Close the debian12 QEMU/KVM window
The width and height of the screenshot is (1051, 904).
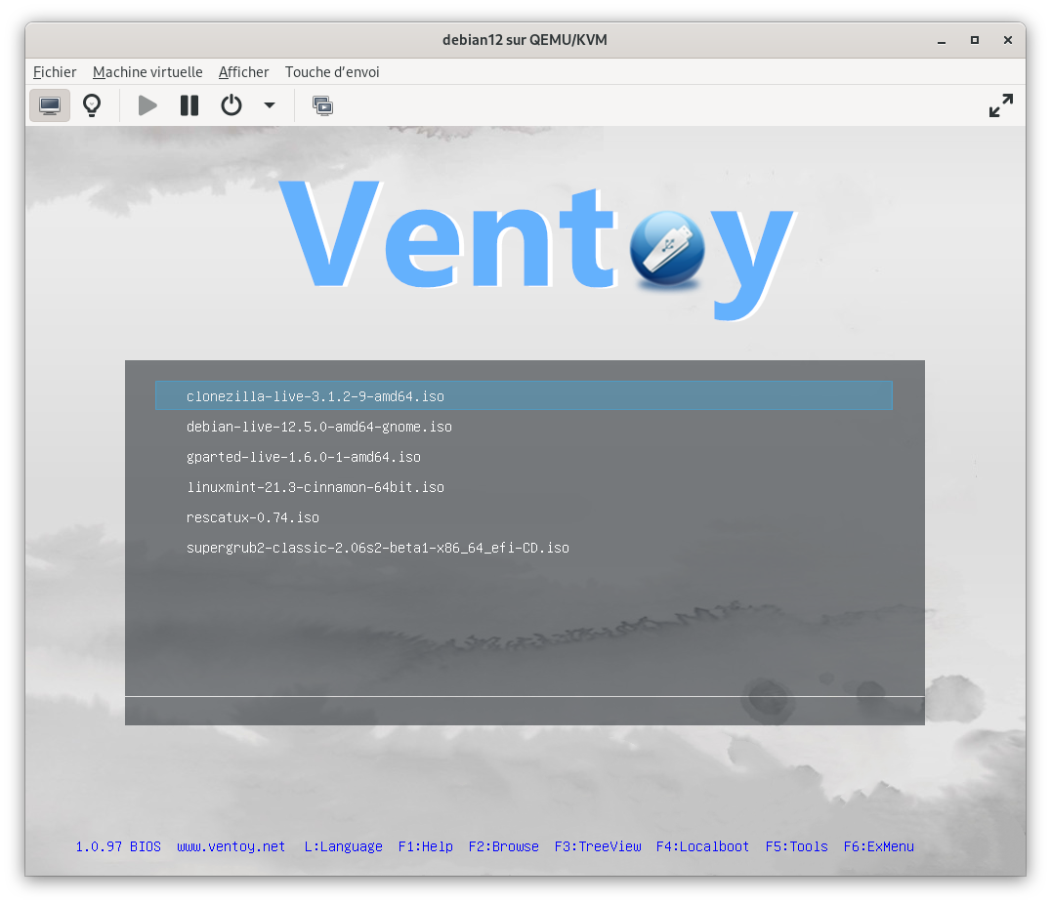click(x=1007, y=40)
